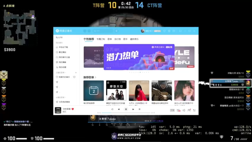Click the plus to create new playlist
Screen dimensions: 252x142
click(76, 73)
